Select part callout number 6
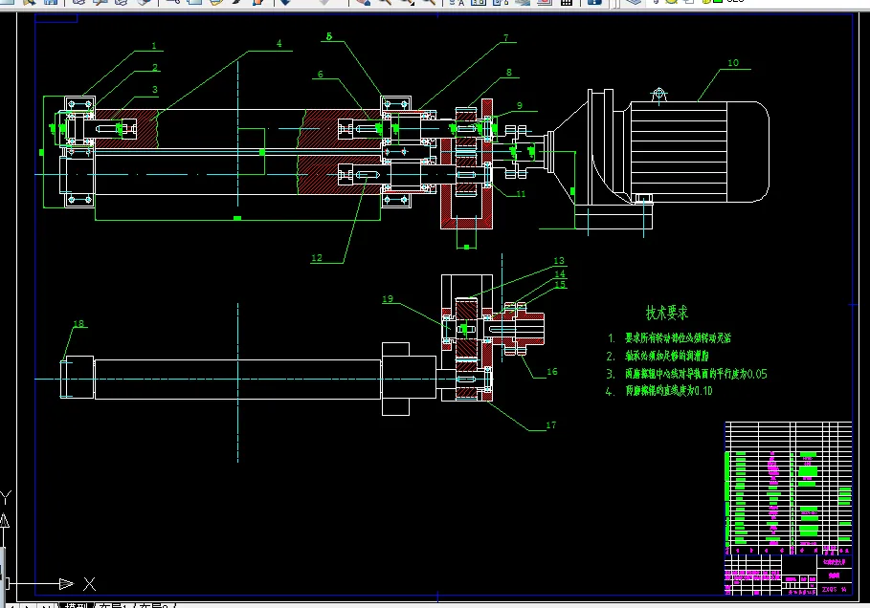The image size is (870, 608). [x=320, y=75]
